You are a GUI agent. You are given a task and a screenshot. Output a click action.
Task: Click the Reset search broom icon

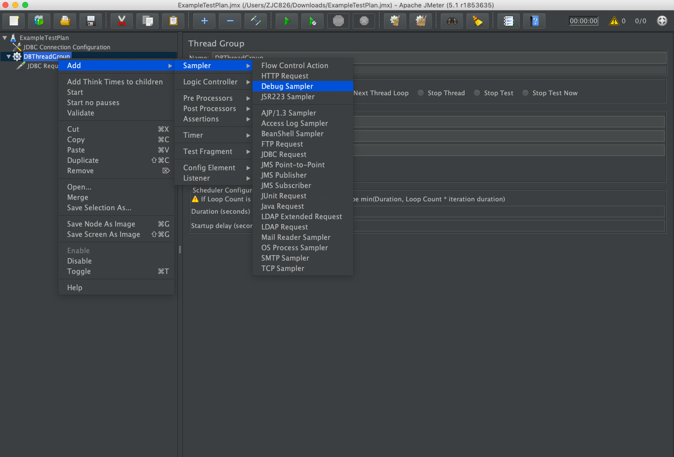pyautogui.click(x=477, y=21)
